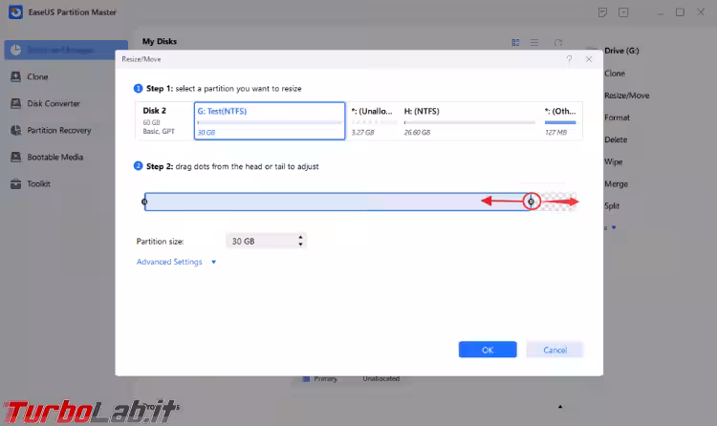Screen dimensions: 717x426
Task: Open Disk Converter from the sidebar
Action: [x=54, y=103]
